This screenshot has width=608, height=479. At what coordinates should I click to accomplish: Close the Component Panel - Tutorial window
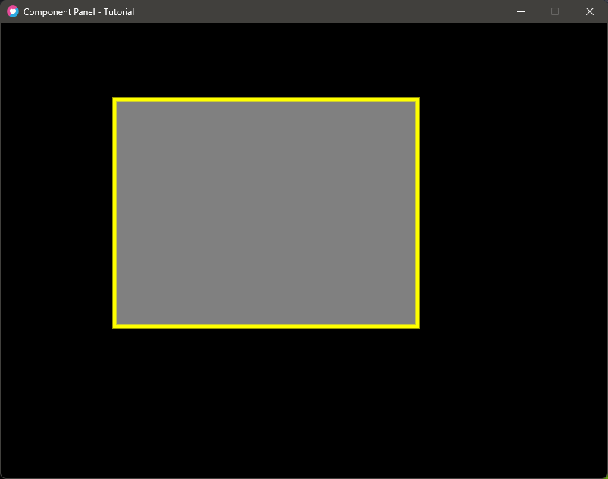(x=589, y=11)
